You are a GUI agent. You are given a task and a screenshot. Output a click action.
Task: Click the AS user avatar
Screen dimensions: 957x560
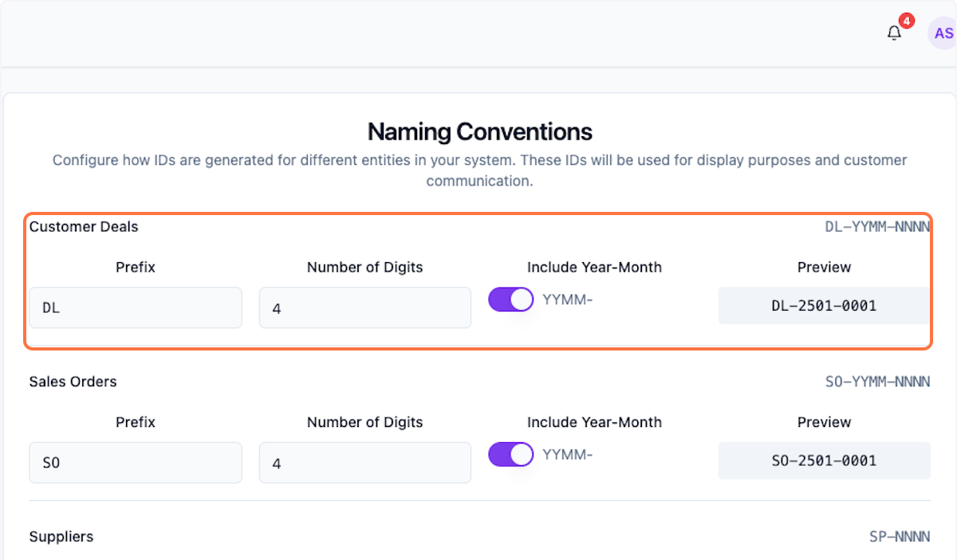coord(943,33)
